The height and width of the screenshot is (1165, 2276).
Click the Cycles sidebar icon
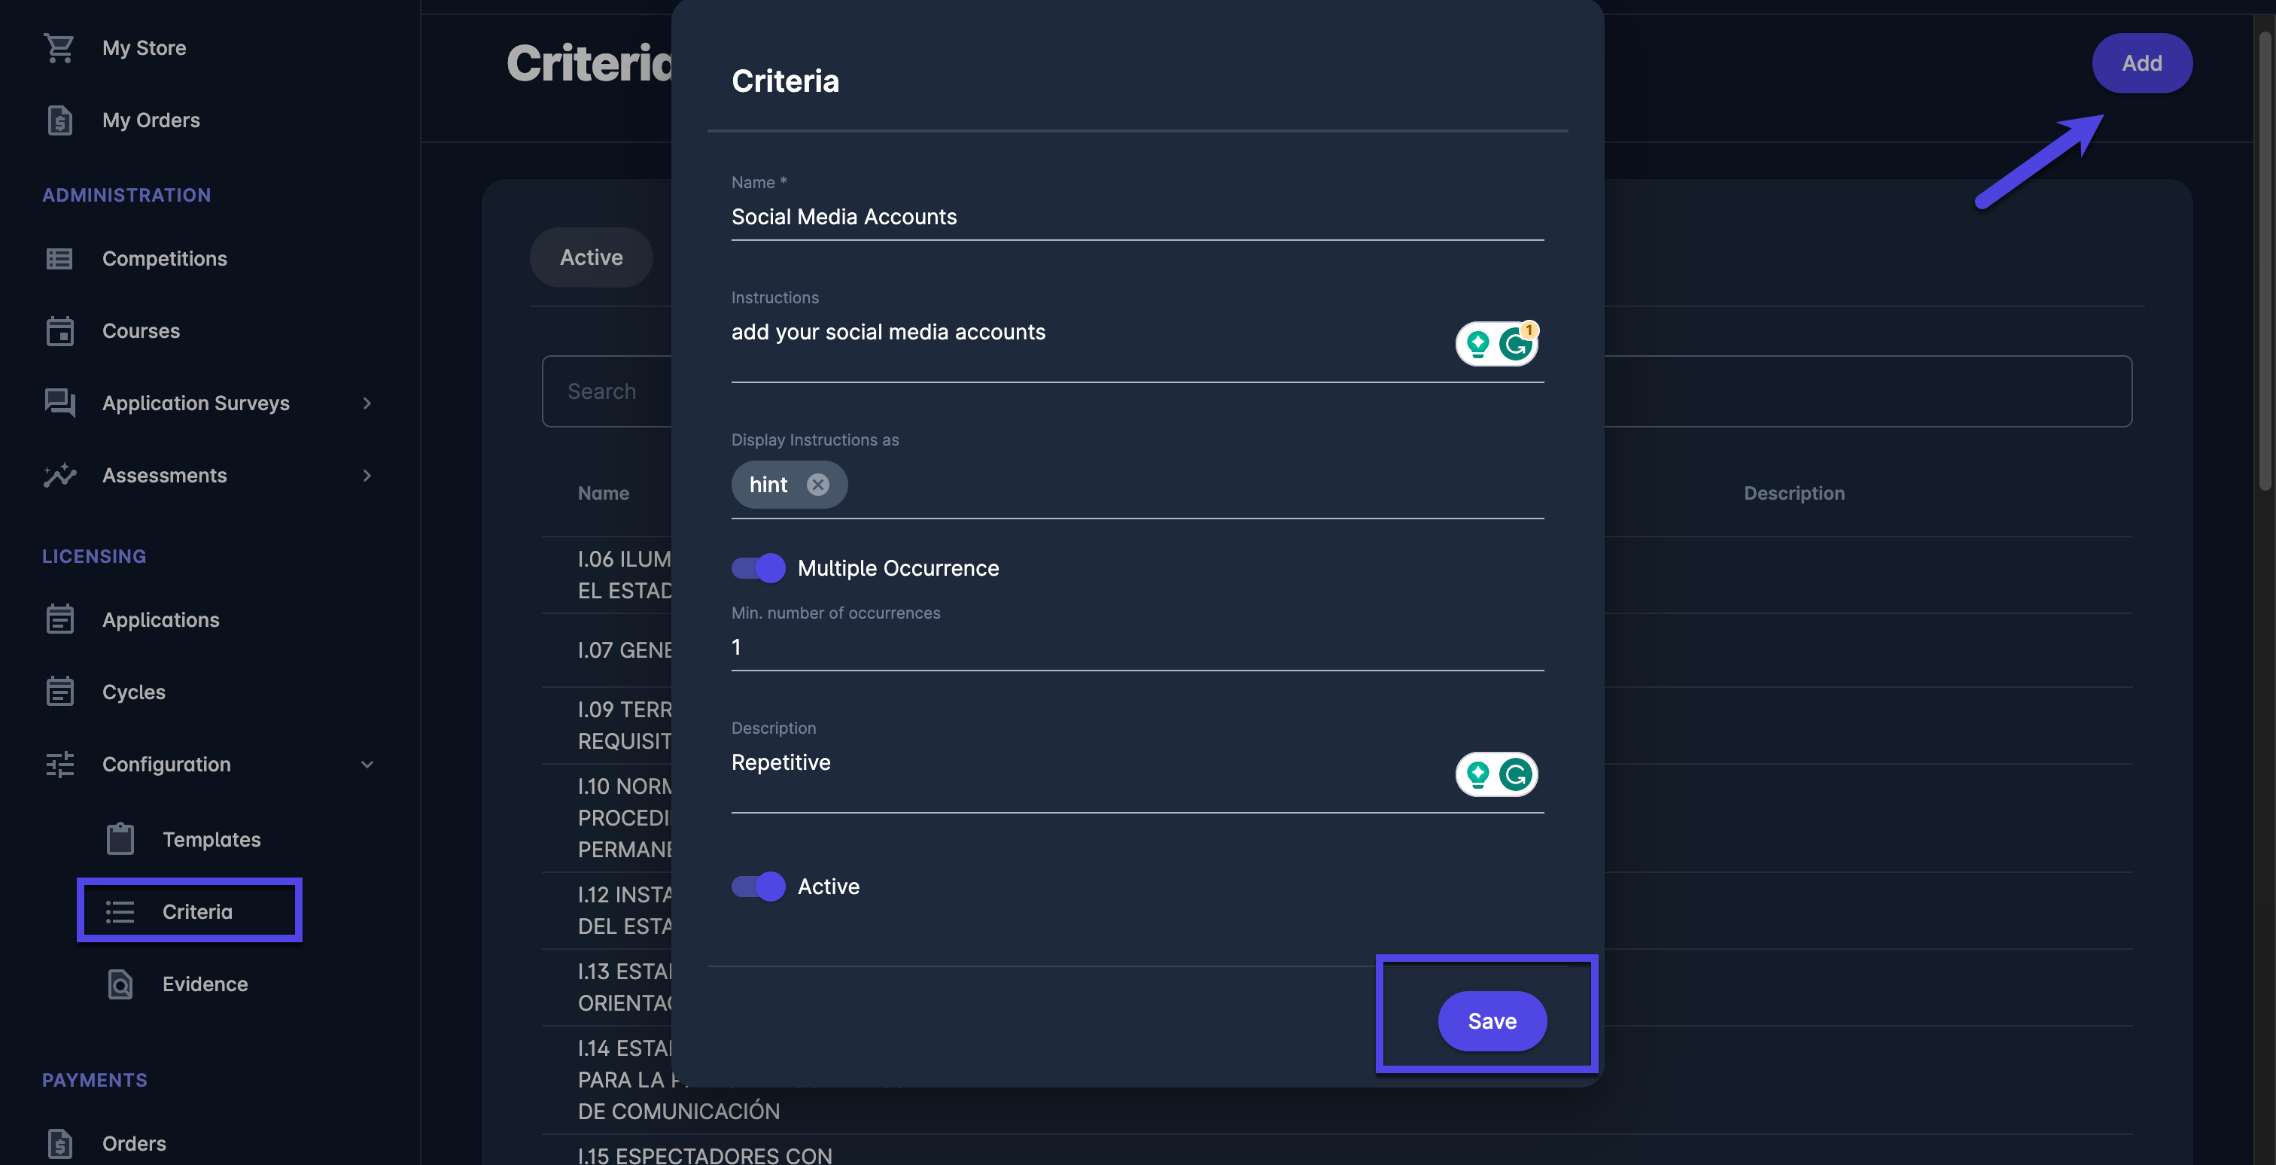tap(59, 692)
